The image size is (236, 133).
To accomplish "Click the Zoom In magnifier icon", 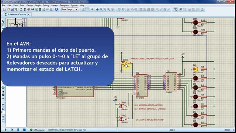I will point(101,9).
